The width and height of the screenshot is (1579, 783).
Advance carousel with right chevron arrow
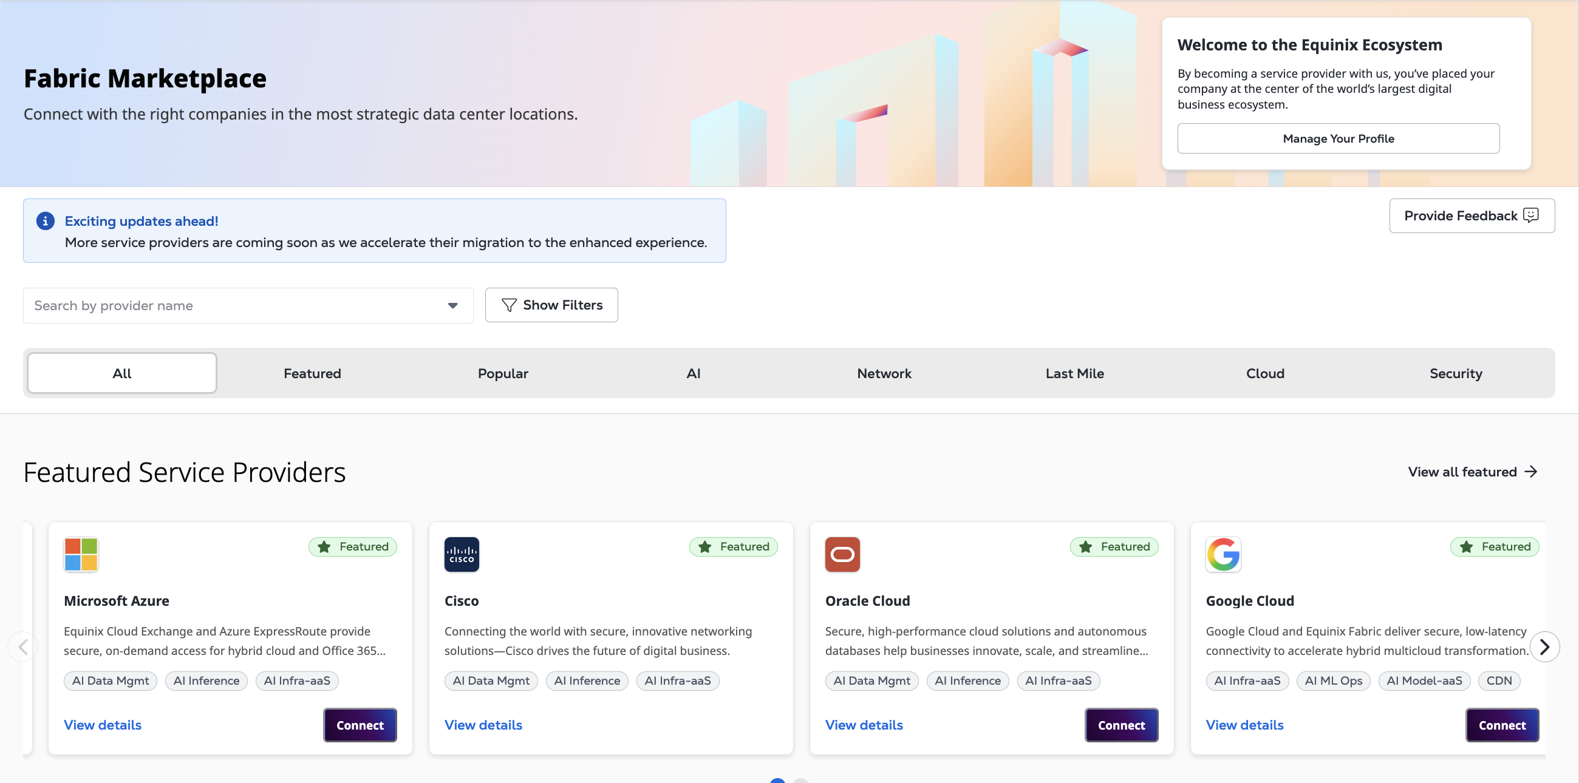point(1544,646)
